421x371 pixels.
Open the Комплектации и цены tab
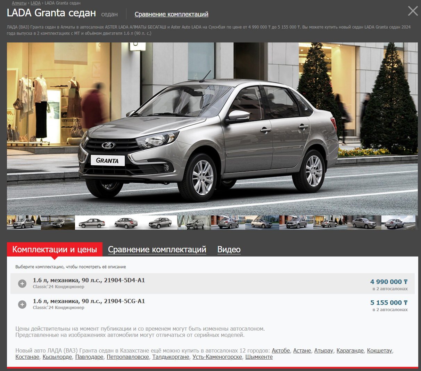55,250
